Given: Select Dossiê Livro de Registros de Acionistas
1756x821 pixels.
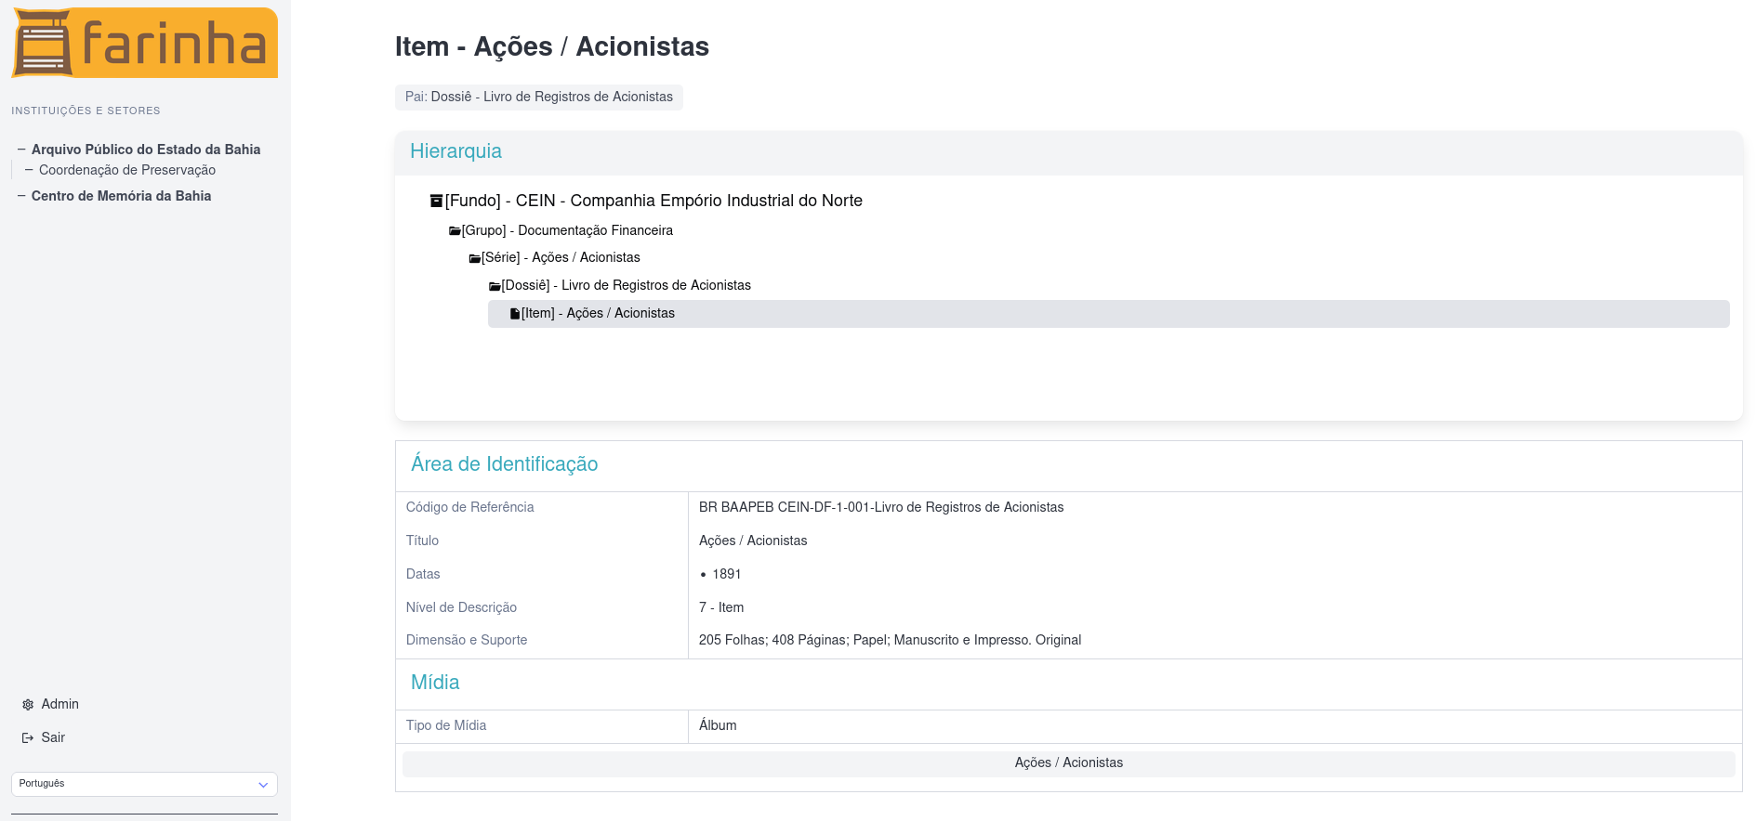Looking at the screenshot, I should 626,285.
